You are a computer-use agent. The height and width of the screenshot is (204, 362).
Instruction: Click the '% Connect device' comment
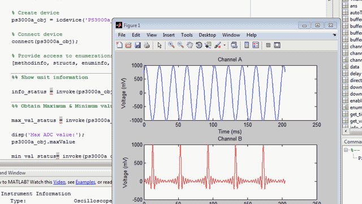pyautogui.click(x=37, y=35)
